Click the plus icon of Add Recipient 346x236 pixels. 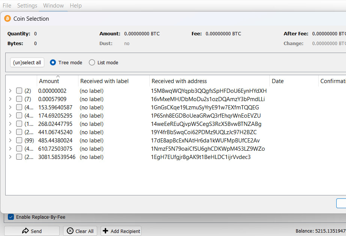(x=105, y=231)
